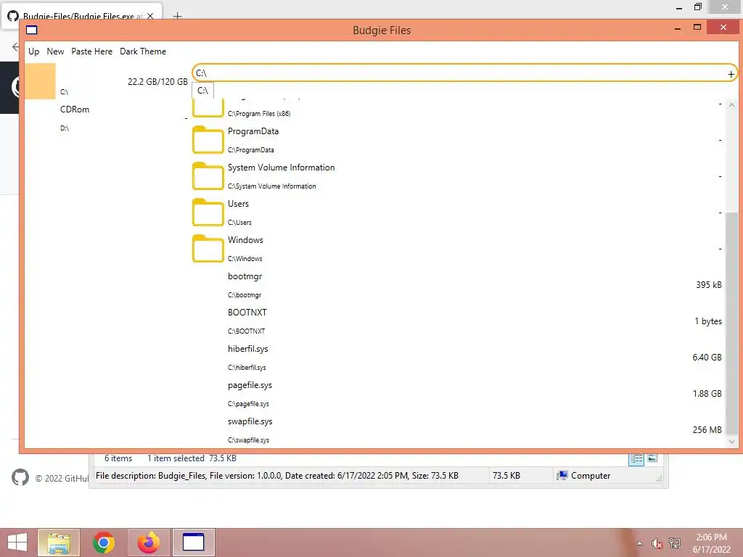Click the 395 kB size value
The image size is (743, 557).
(x=708, y=284)
